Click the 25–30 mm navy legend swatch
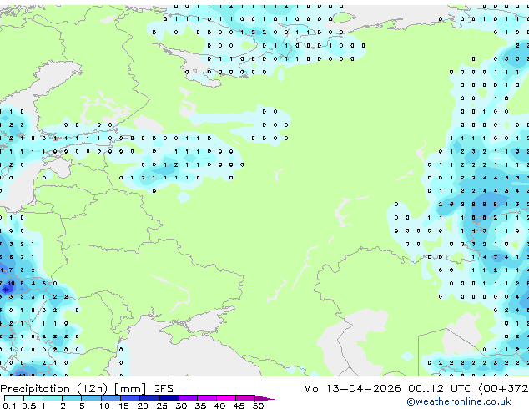The width and height of the screenshot is (529, 409). pos(168,398)
